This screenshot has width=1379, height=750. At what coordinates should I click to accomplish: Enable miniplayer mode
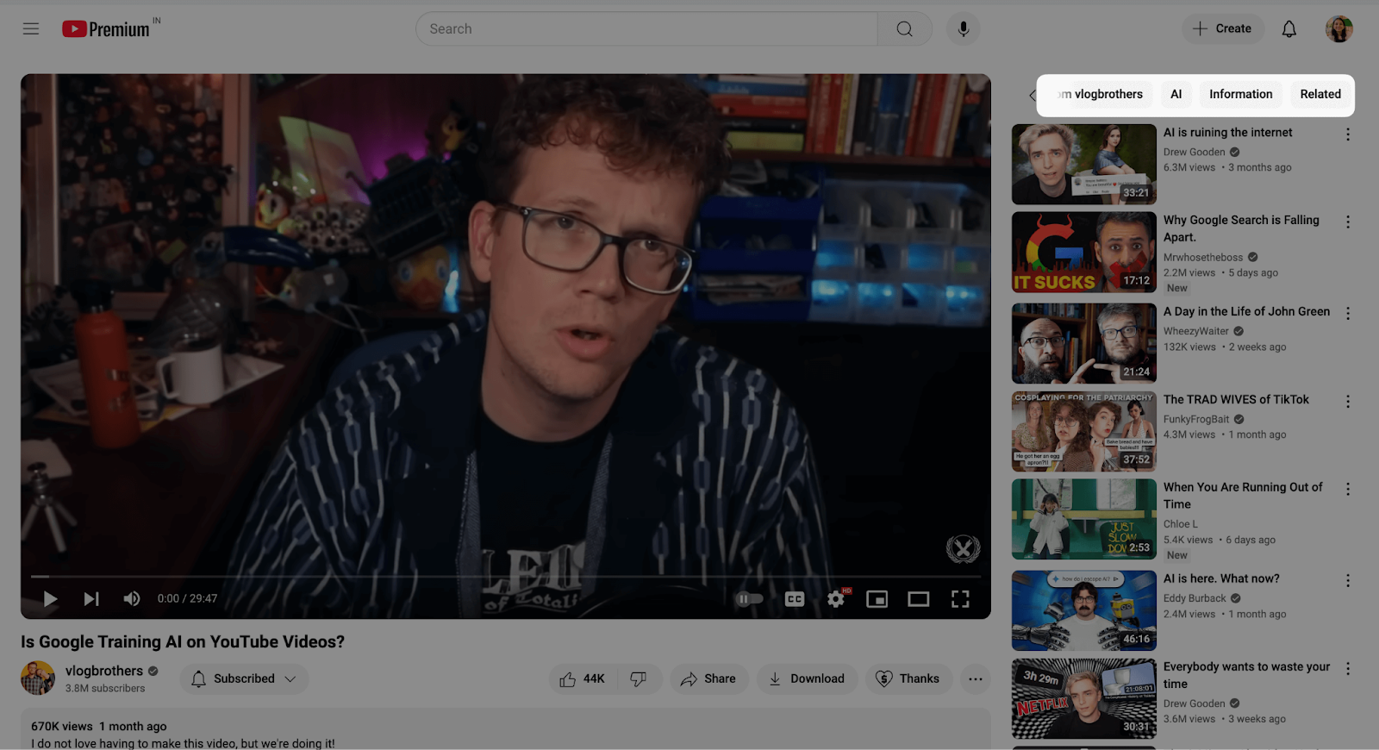coord(877,598)
